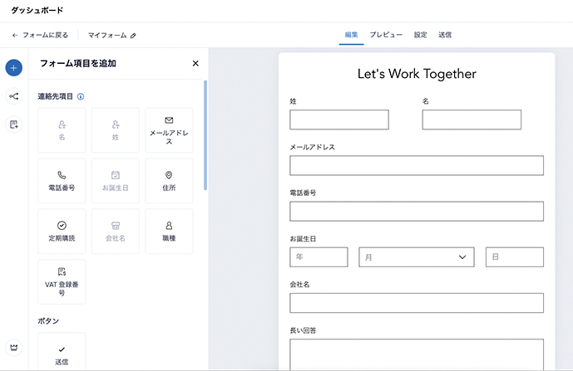573x371 pixels.
Task: Switch to the プレビュー tab
Action: click(386, 35)
